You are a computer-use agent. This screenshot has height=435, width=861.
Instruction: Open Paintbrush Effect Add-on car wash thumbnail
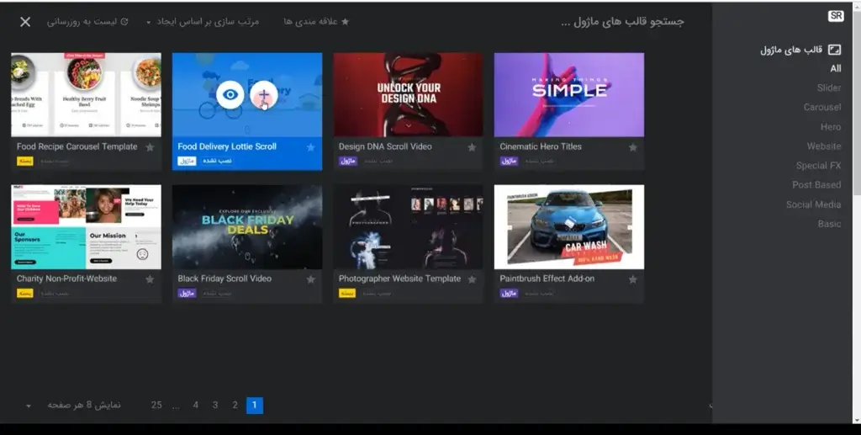coord(569,227)
